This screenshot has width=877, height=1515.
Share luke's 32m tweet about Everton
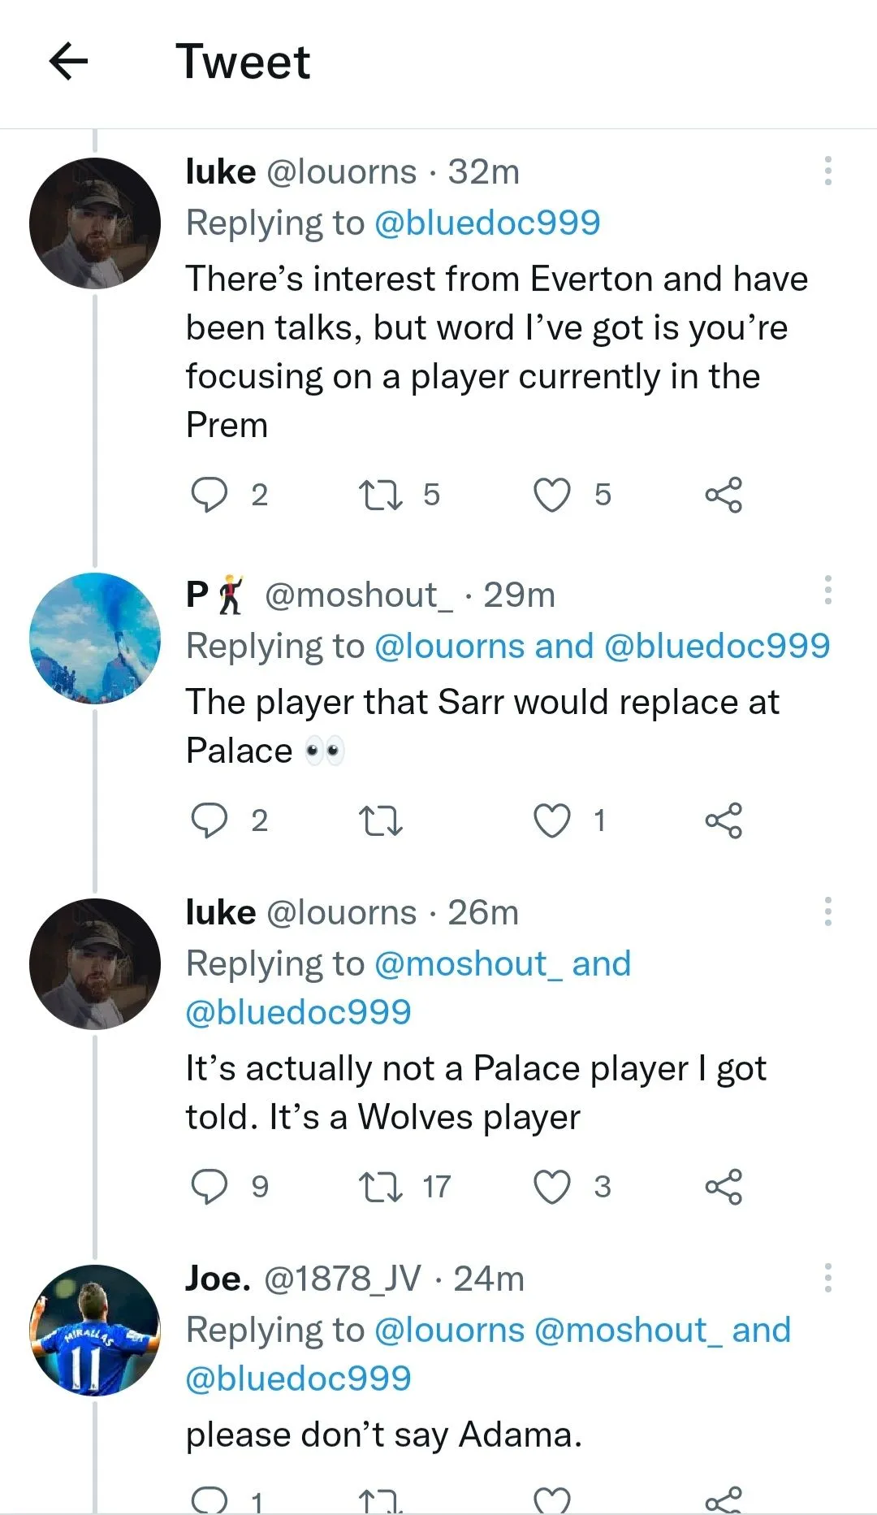[723, 495]
